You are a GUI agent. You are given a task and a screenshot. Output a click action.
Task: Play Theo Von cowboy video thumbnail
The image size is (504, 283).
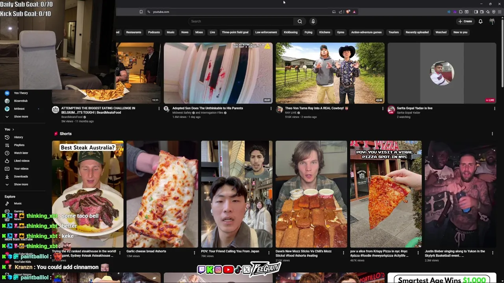pyautogui.click(x=330, y=73)
